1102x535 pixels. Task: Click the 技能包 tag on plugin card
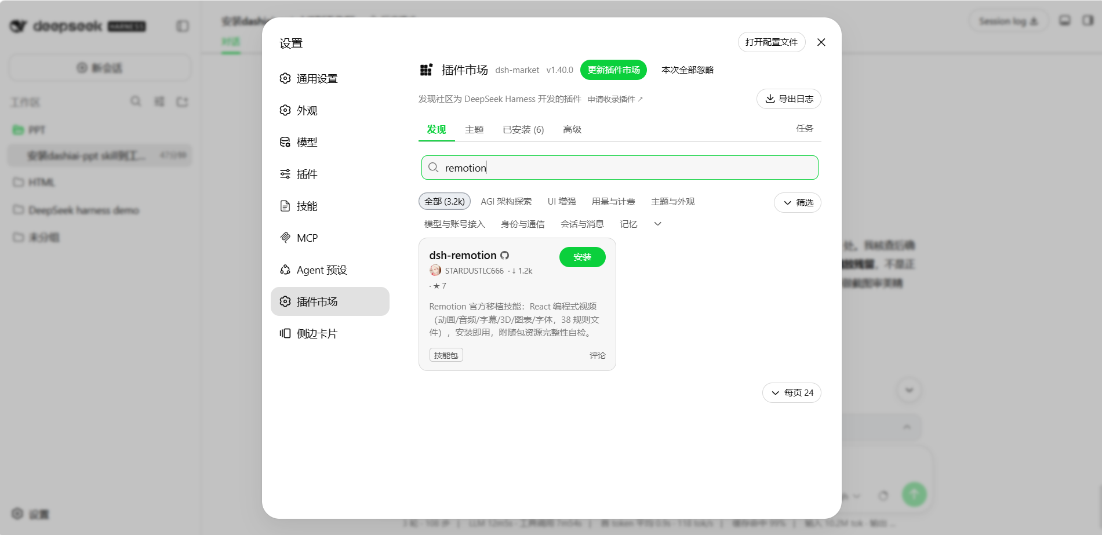446,355
